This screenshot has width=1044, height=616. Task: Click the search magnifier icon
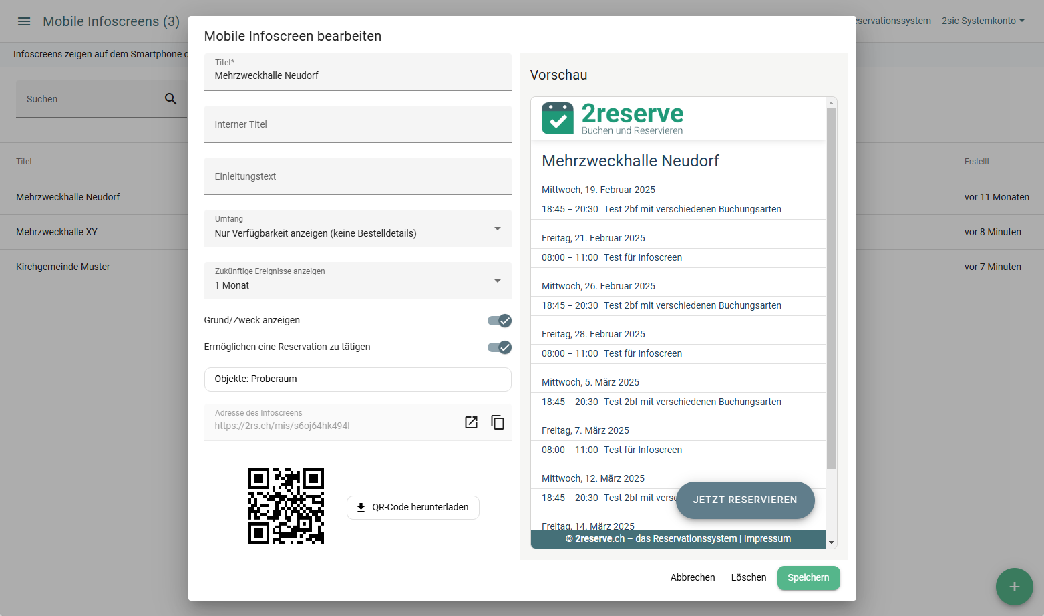171,99
